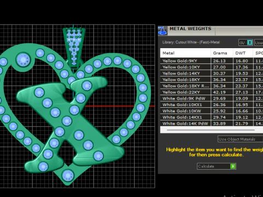The height and width of the screenshot is (197, 263).
Task: Select the Yellow Gold:18KY row
Action: (x=211, y=80)
